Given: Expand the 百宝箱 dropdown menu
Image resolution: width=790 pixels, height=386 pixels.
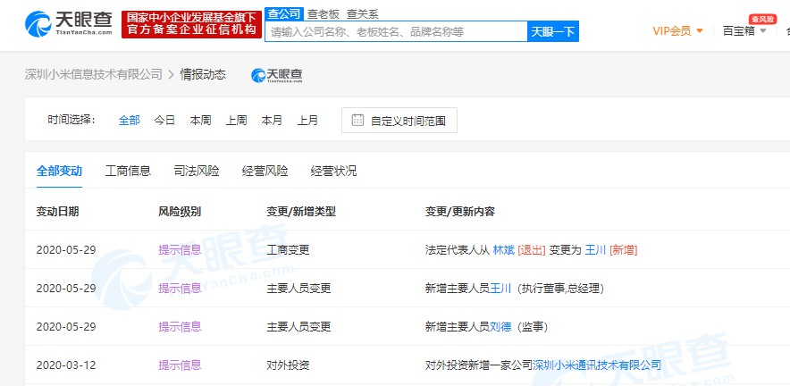Looking at the screenshot, I should coord(744,31).
